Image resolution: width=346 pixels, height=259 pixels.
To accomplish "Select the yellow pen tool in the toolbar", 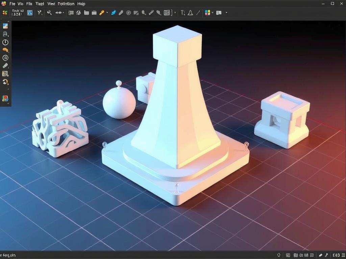I will pyautogui.click(x=101, y=13).
